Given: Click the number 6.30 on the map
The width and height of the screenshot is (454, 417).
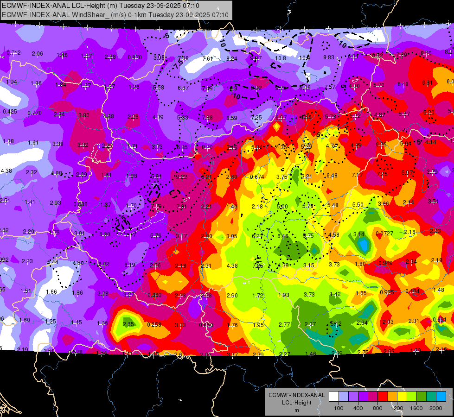Looking at the screenshot, I should (x=104, y=234).
